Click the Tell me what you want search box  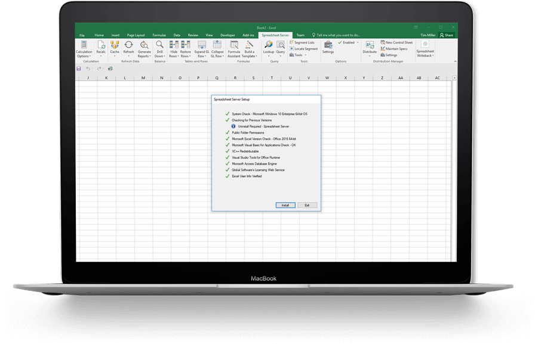336,35
